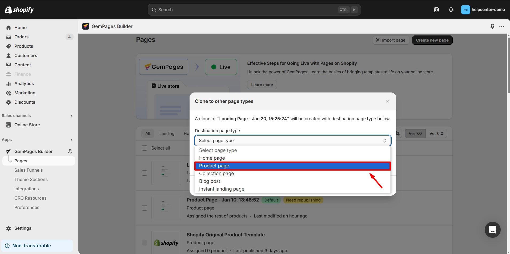
Task: Close the Clone to other page types dialog
Action: tap(387, 101)
